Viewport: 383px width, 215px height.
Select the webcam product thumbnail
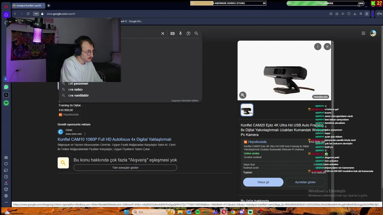(x=247, y=110)
